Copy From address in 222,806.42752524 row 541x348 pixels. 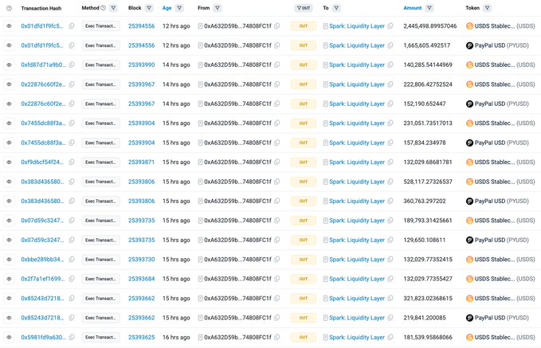(276, 84)
